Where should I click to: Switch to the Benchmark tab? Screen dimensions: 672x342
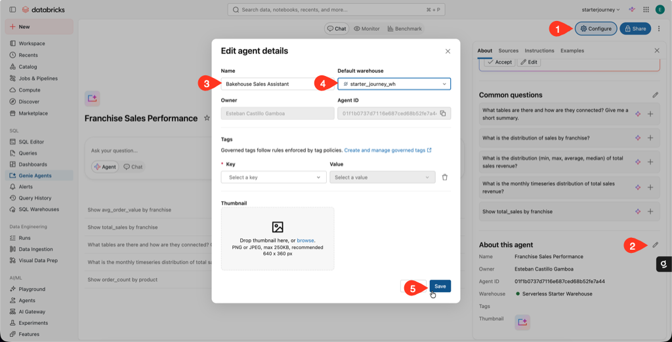pyautogui.click(x=404, y=29)
